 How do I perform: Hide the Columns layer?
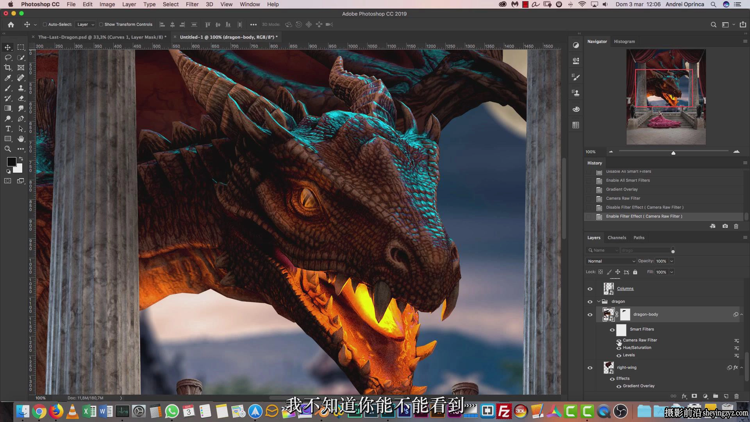click(590, 289)
